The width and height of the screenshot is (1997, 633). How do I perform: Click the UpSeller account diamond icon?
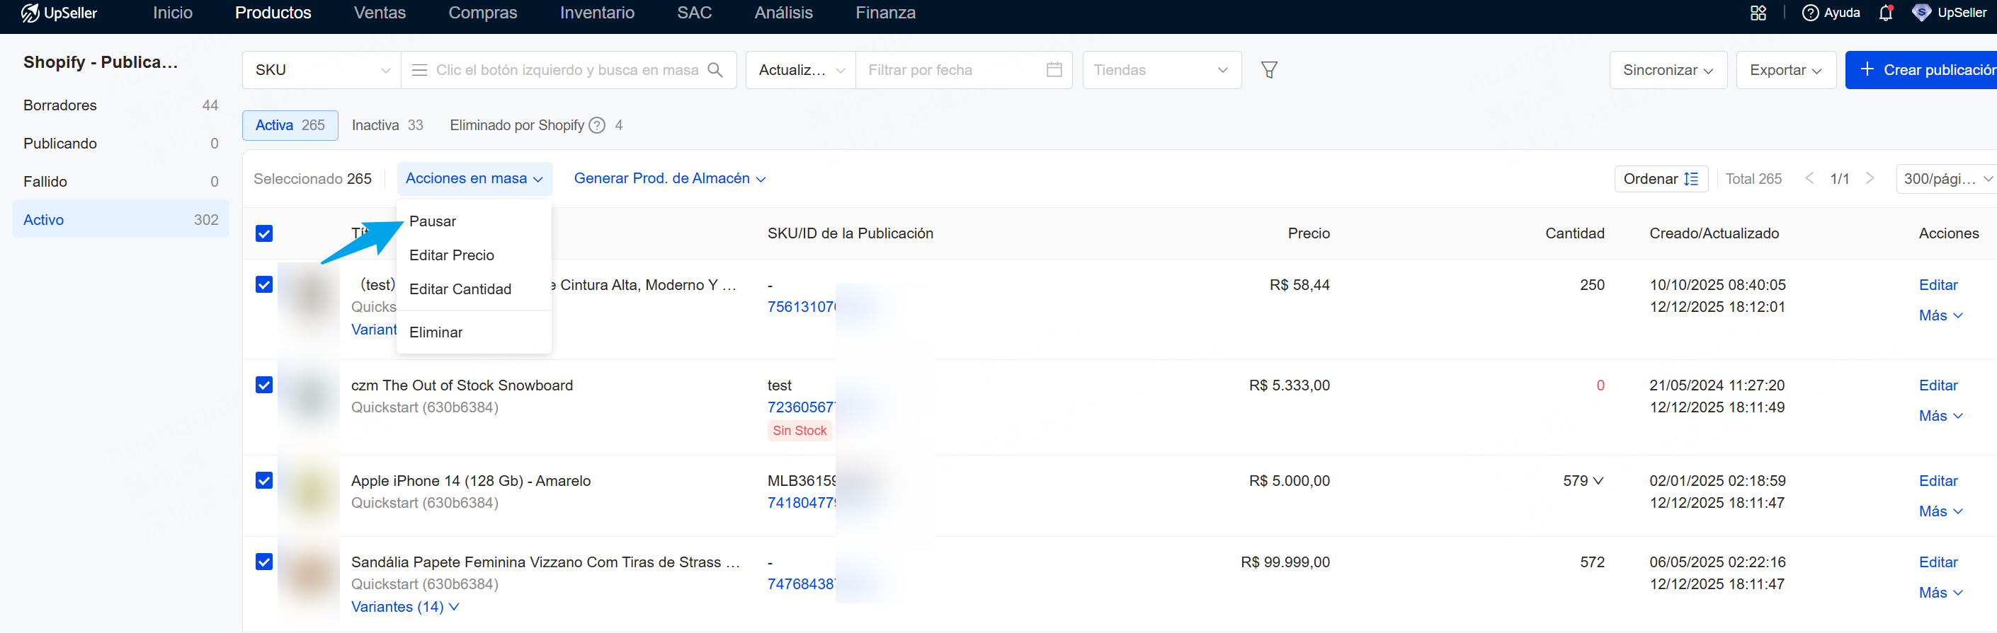(x=1921, y=13)
